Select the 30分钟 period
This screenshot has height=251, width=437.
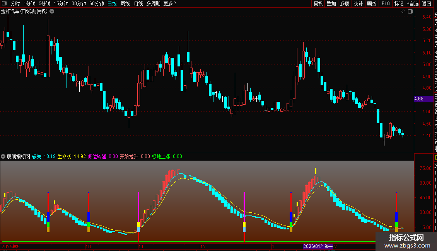pos(79,3)
